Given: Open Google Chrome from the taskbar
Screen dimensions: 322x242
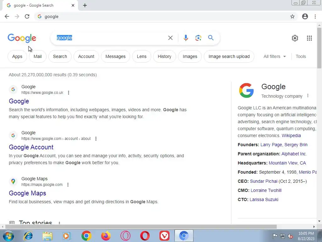Looking at the screenshot, I should coord(86,236).
